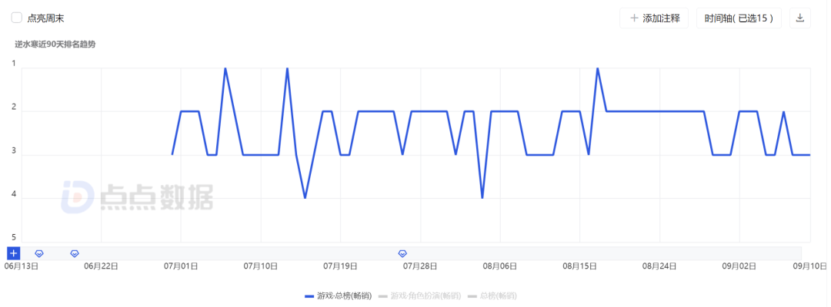Open the 时间轴(已选15) dropdown
This screenshot has width=831, height=307.
pos(739,18)
